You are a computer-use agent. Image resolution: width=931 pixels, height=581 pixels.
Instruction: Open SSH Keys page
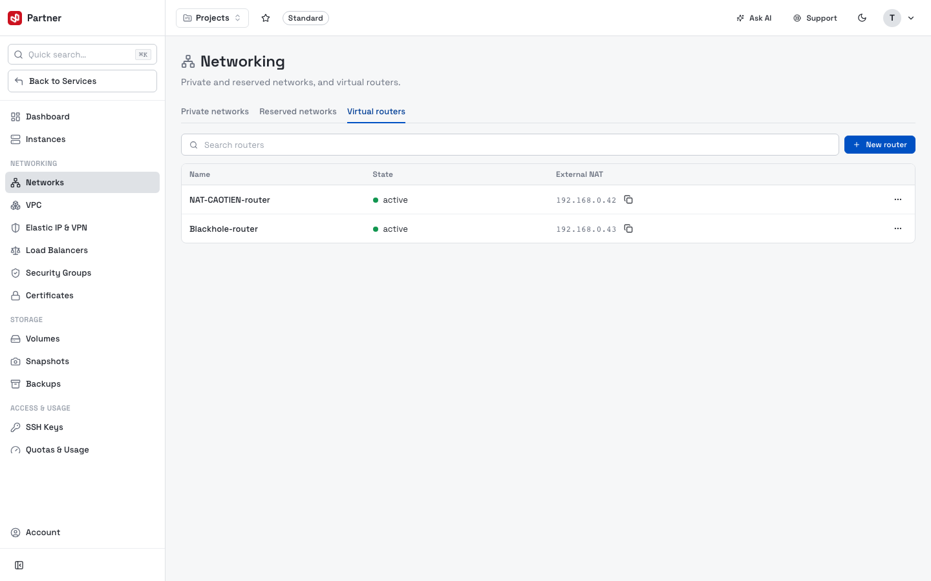[x=82, y=427]
